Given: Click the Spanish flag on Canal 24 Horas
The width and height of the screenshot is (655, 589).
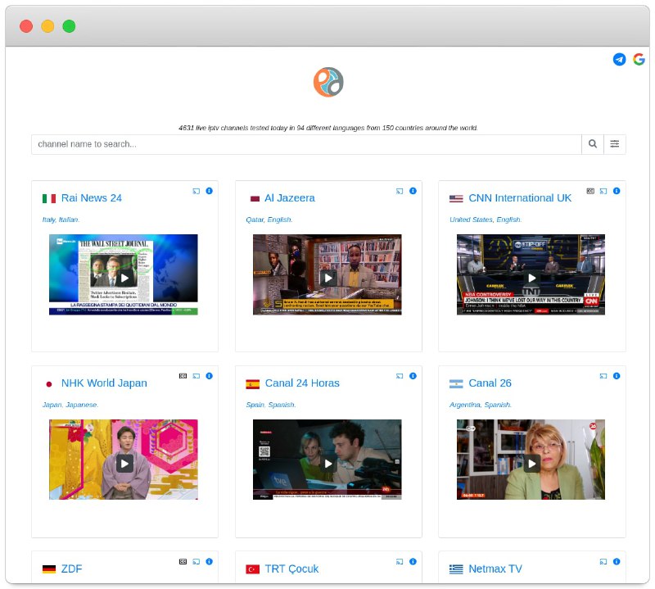Looking at the screenshot, I should [253, 383].
